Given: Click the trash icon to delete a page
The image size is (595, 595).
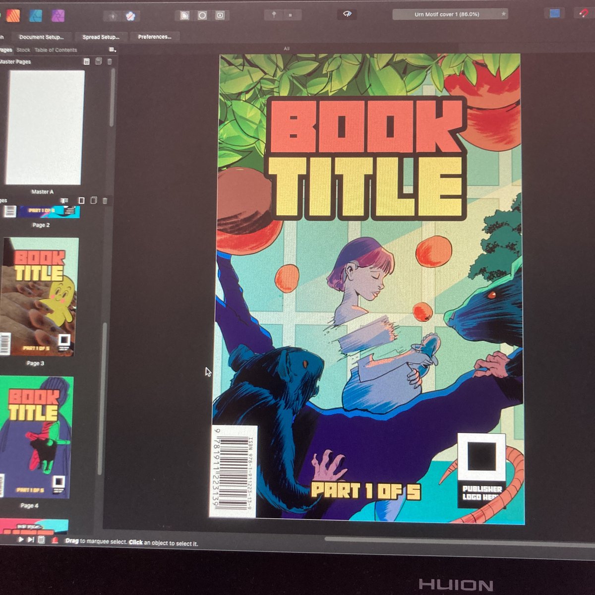Looking at the screenshot, I should point(105,200).
